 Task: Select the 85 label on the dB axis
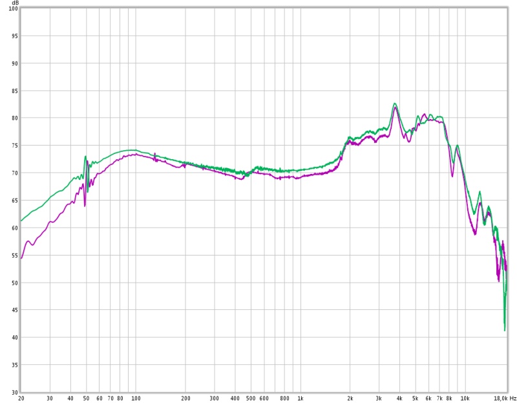[14, 91]
